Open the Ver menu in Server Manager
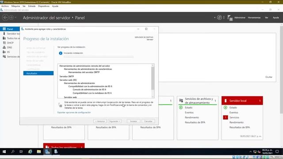This screenshot has height=159, width=283. [x=266, y=18]
